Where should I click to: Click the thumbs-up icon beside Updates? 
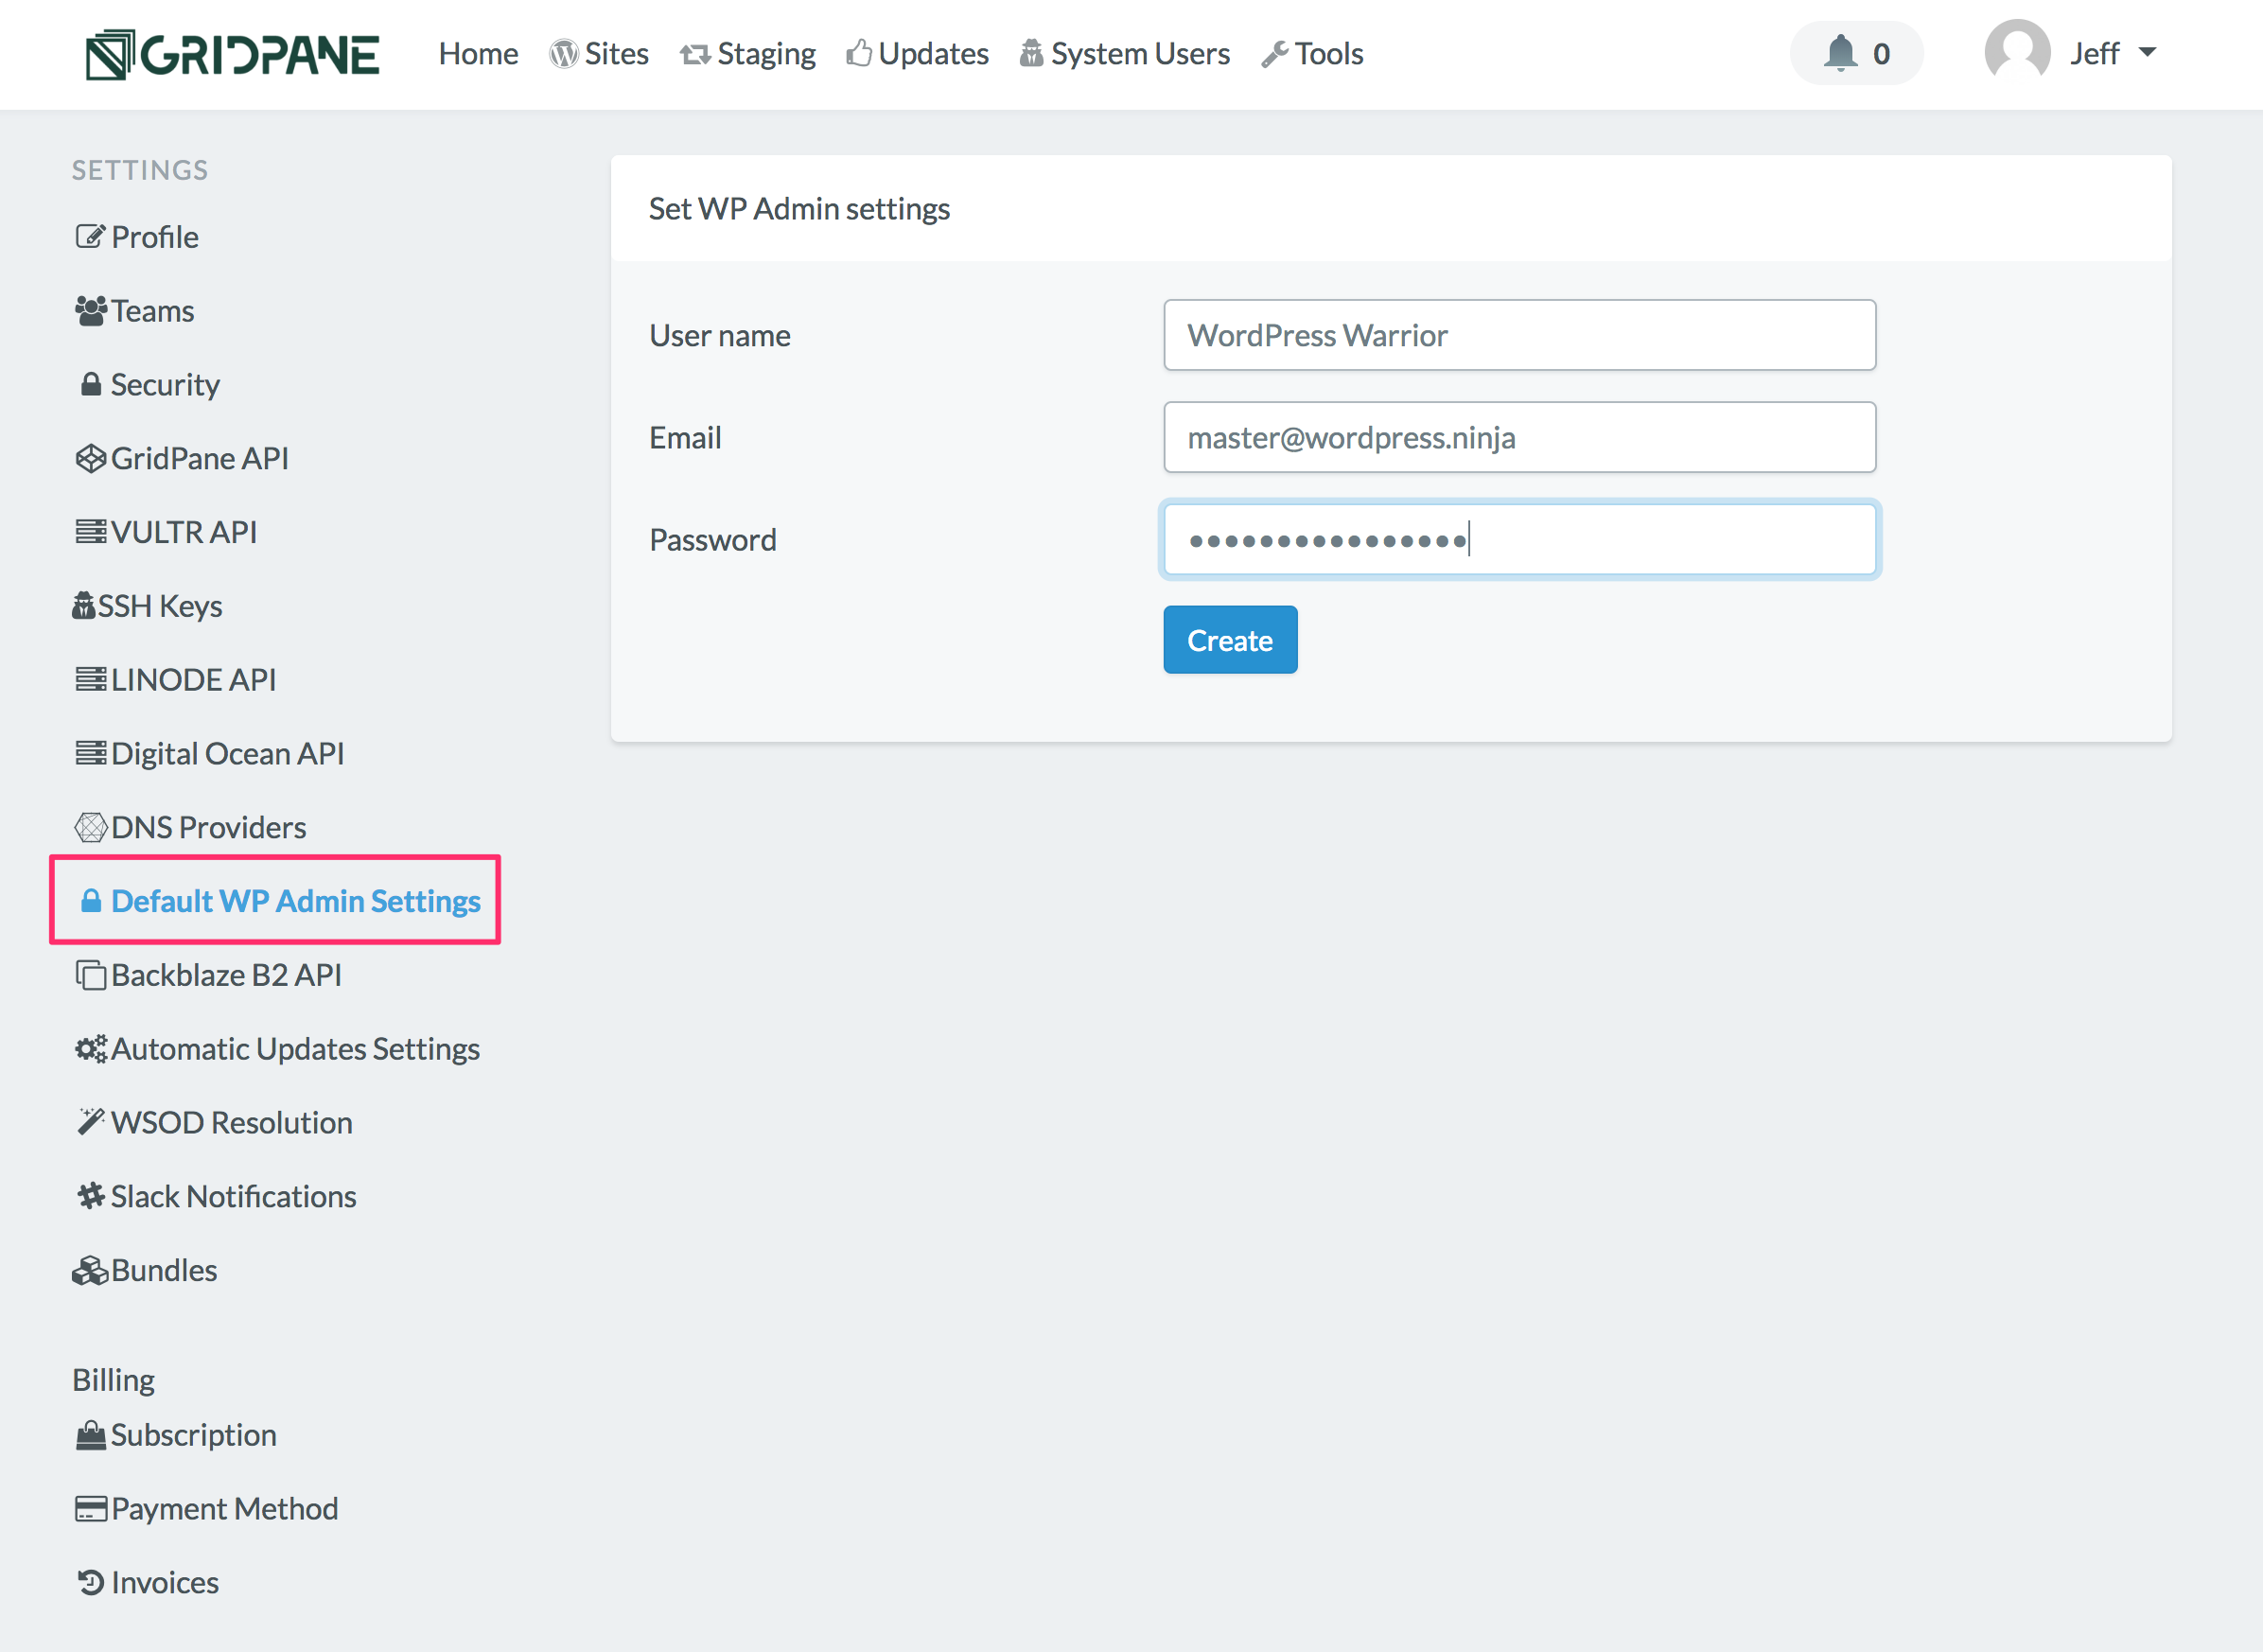(859, 53)
